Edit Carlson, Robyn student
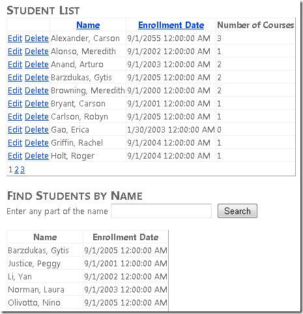This screenshot has width=303, height=314. point(15,117)
